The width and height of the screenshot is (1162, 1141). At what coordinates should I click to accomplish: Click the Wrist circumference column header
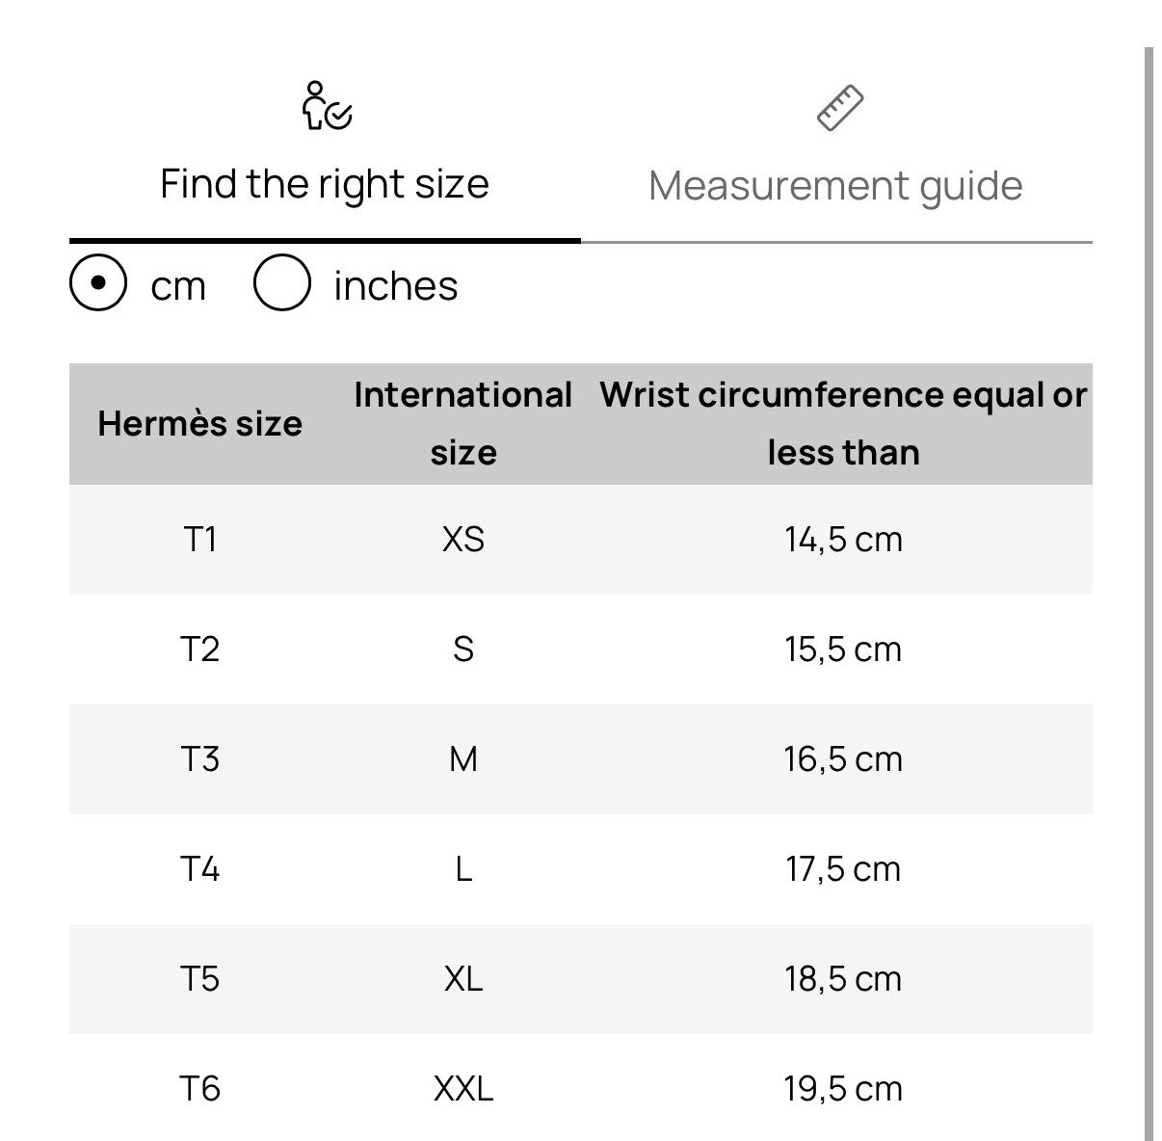[x=843, y=424]
